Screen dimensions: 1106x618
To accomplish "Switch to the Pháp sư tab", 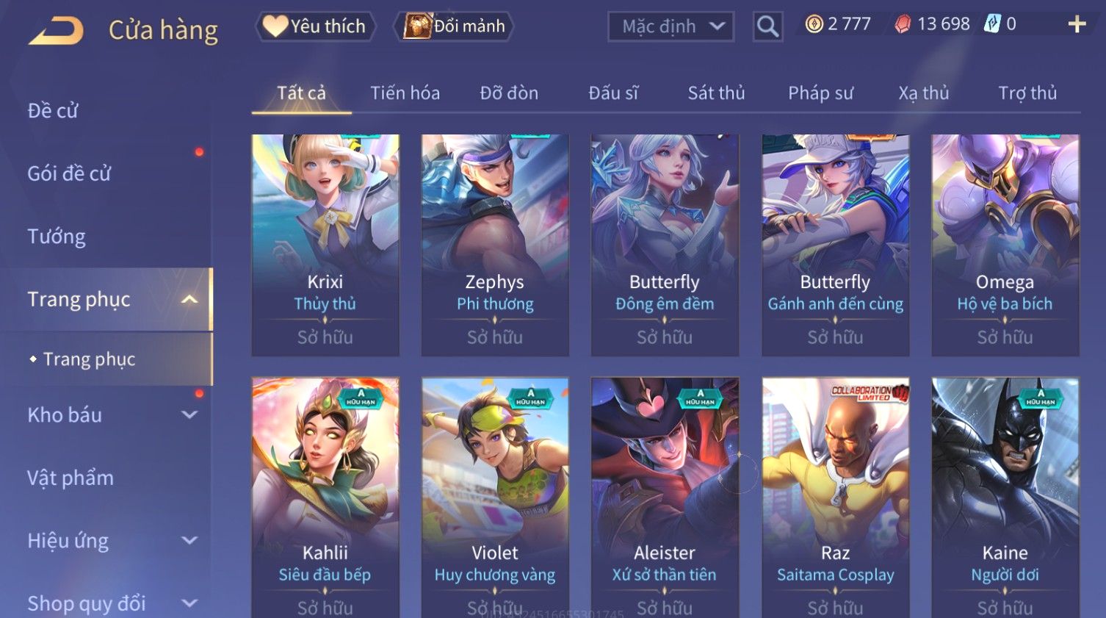I will [820, 93].
